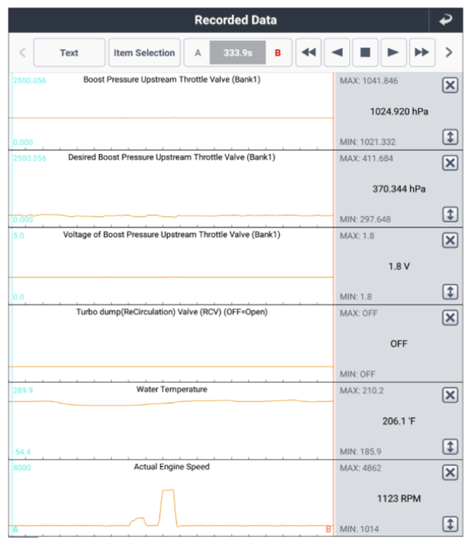Screen dimensions: 472x545
Task: Expand Water Temperature graph vertically
Action: (450, 447)
